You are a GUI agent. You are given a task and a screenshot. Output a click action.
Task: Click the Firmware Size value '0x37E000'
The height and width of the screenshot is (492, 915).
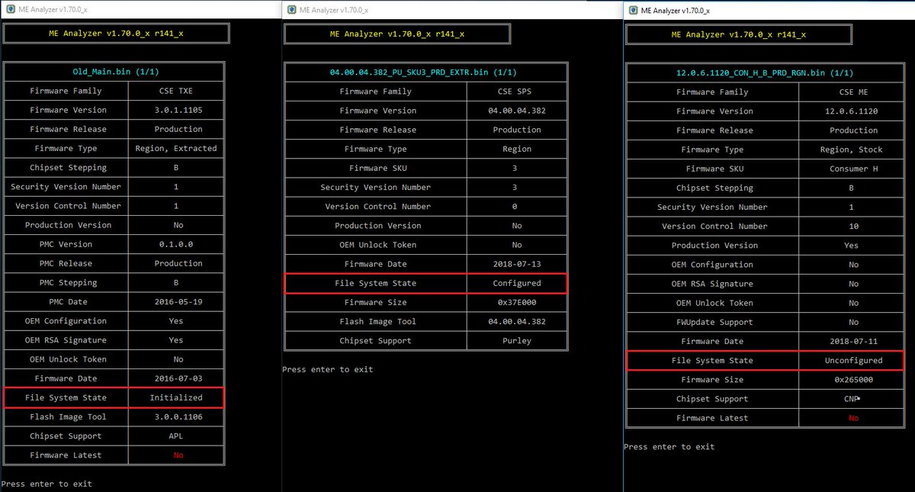click(516, 302)
